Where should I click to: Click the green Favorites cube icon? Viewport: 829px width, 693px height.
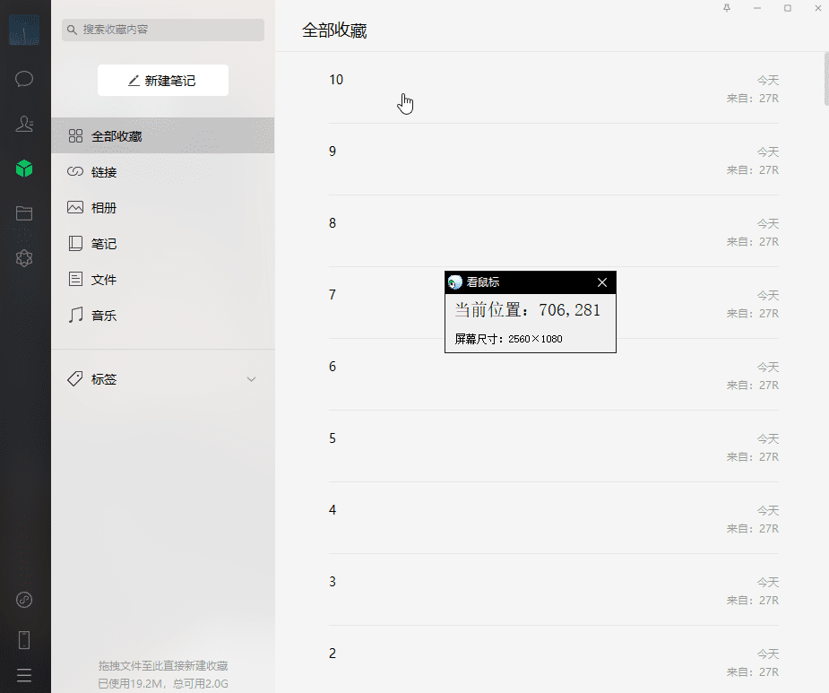pyautogui.click(x=24, y=169)
